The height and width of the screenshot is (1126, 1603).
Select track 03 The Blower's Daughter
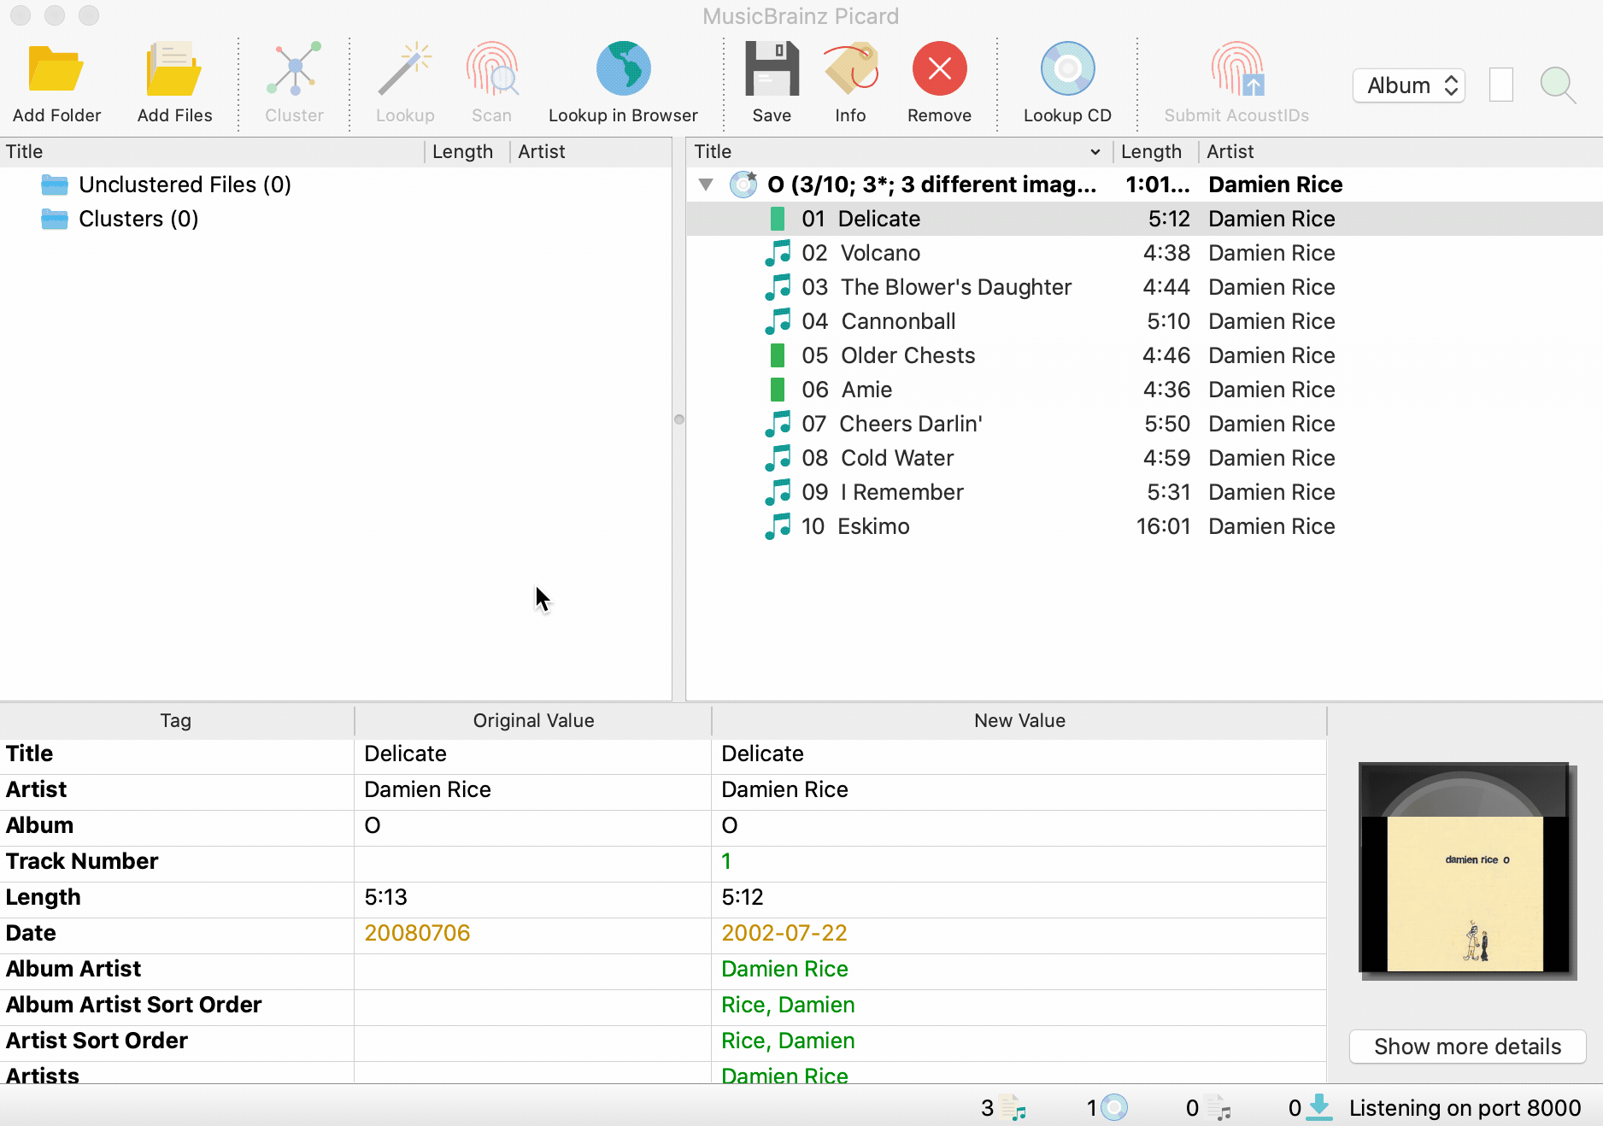955,287
